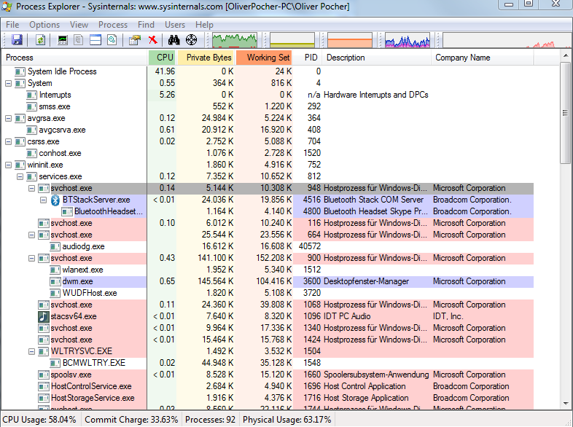Select the avgcsrva.exe process row
Image resolution: width=573 pixels, height=427 pixels.
268,130
